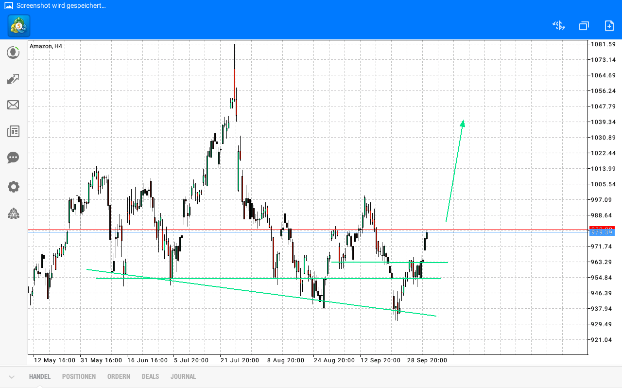Open the chart windows manager icon

[x=584, y=25]
